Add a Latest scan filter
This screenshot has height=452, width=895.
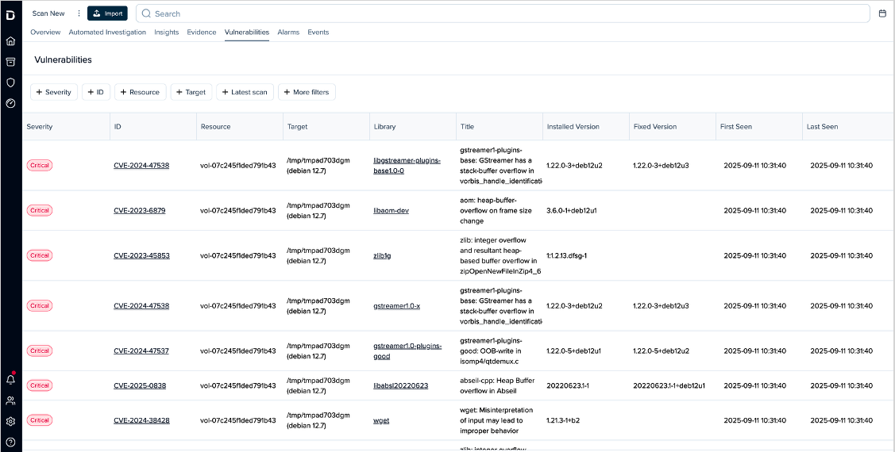245,92
